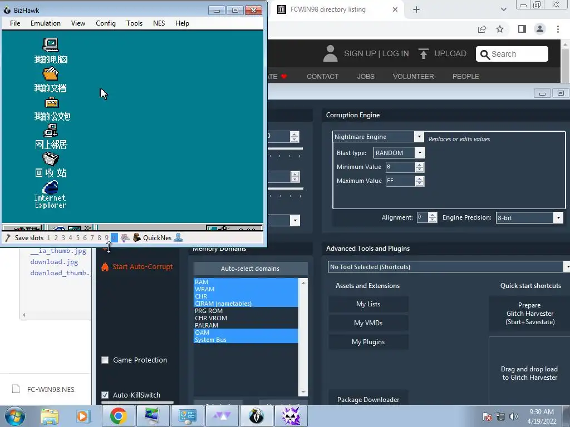Open the NES menu

coord(159,23)
